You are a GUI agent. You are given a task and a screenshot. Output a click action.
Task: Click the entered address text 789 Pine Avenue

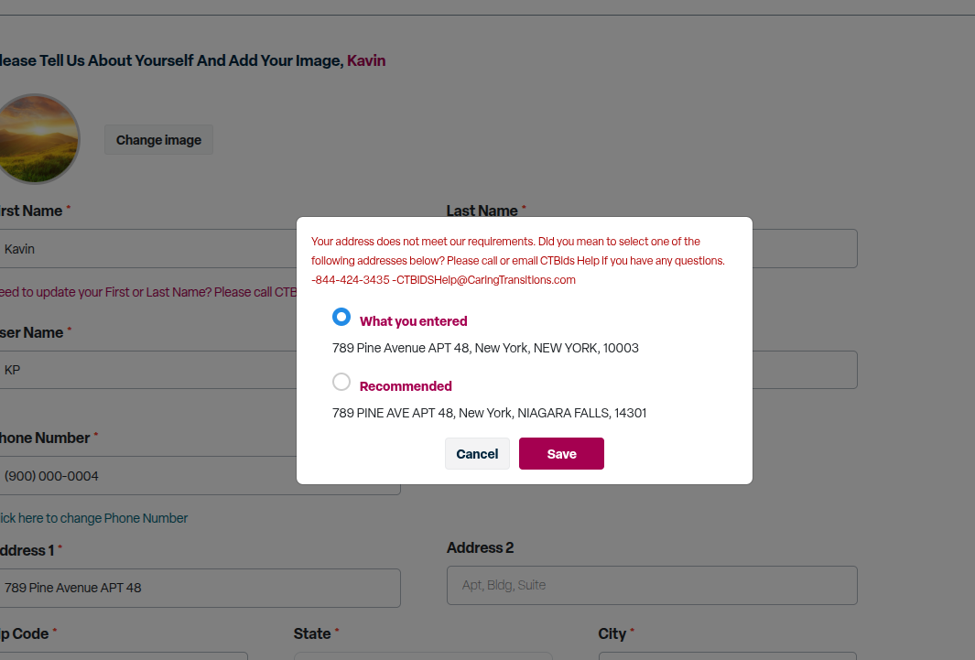click(x=485, y=348)
